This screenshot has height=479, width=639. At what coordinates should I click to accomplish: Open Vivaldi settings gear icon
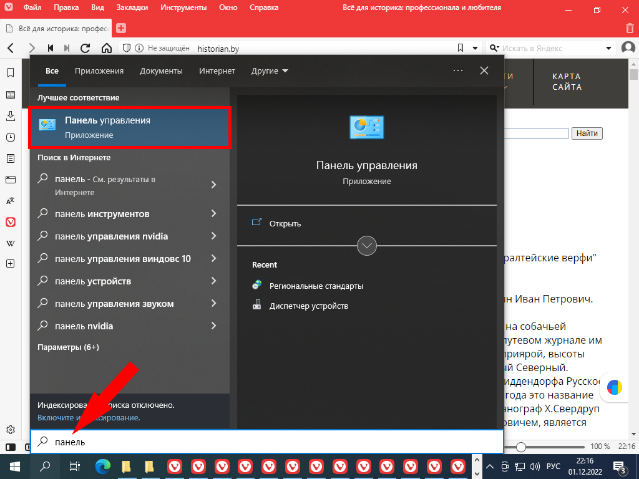(11, 430)
